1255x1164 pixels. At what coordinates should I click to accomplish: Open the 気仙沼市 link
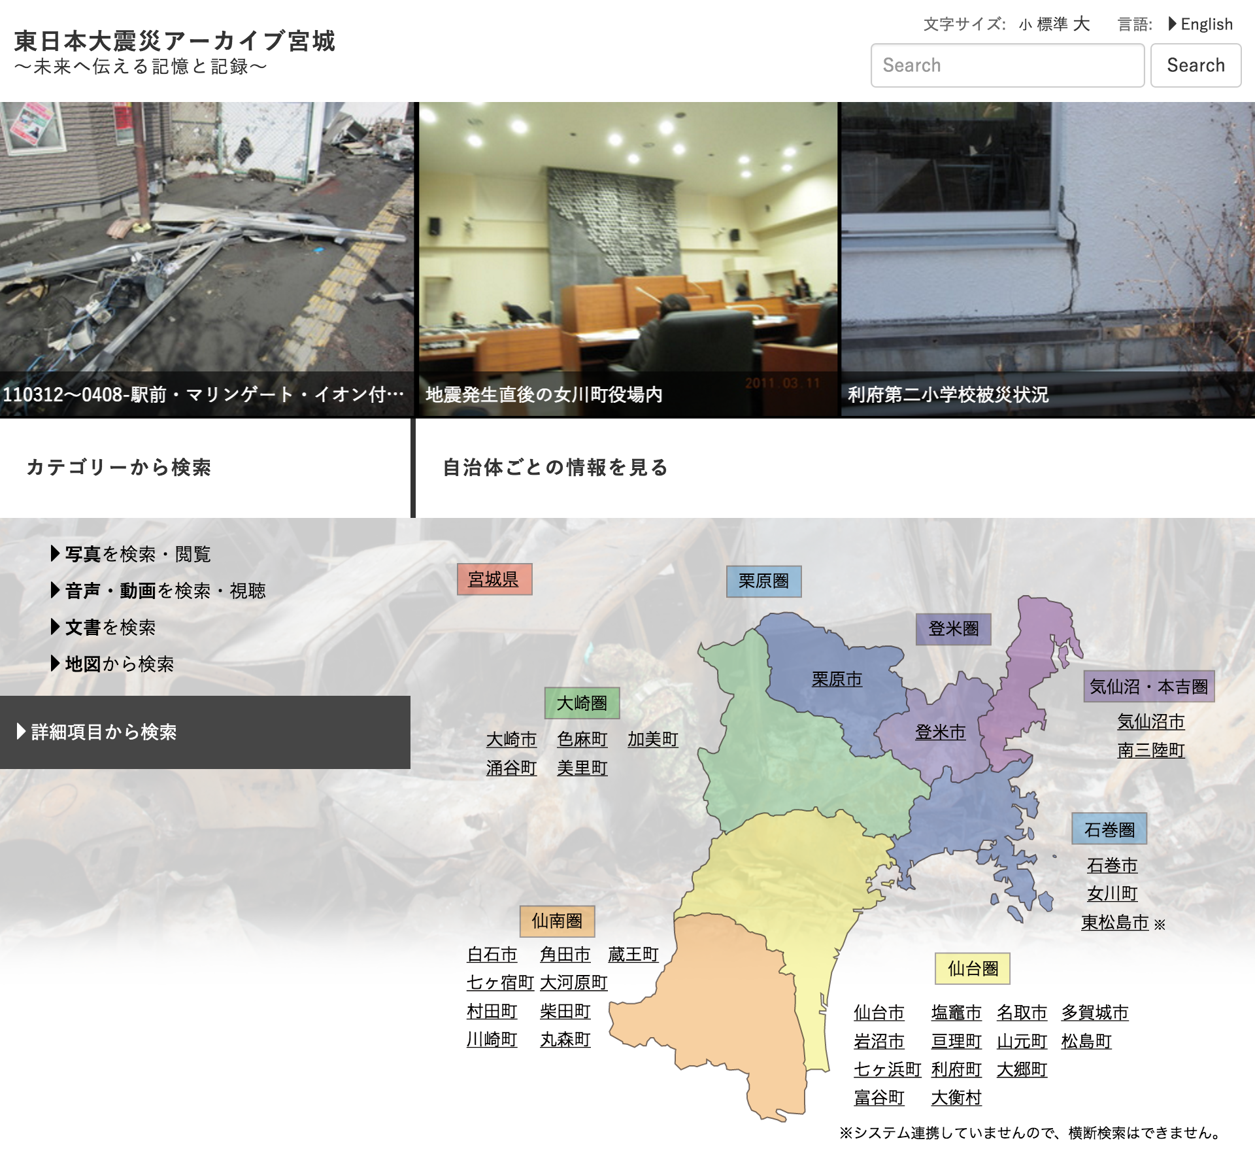1151,722
